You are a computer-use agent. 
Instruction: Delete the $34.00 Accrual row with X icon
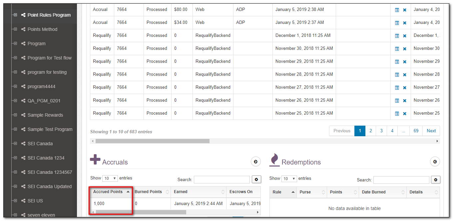coord(405,23)
